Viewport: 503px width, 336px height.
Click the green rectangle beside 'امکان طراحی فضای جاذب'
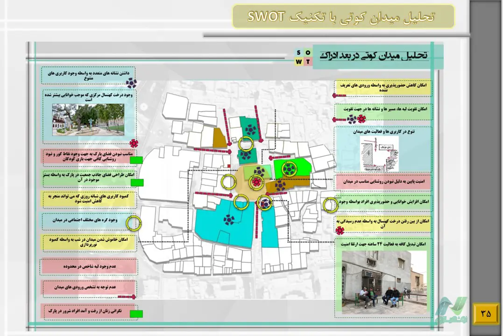137,183
